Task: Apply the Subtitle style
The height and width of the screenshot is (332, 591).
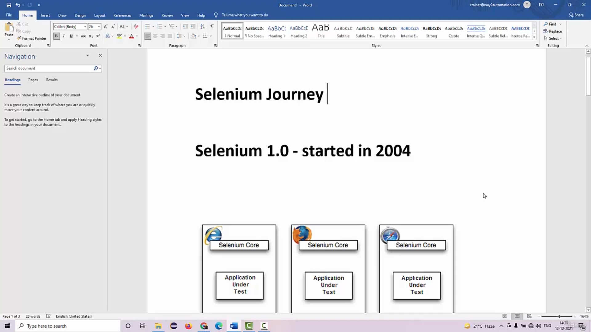Action: click(x=343, y=31)
